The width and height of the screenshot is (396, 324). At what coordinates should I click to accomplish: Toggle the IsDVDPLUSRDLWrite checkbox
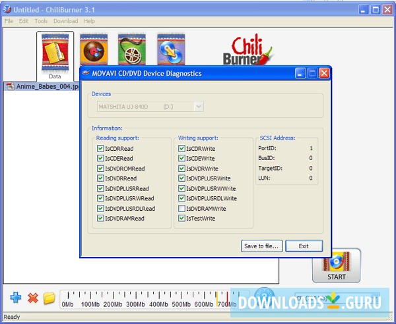coord(181,198)
